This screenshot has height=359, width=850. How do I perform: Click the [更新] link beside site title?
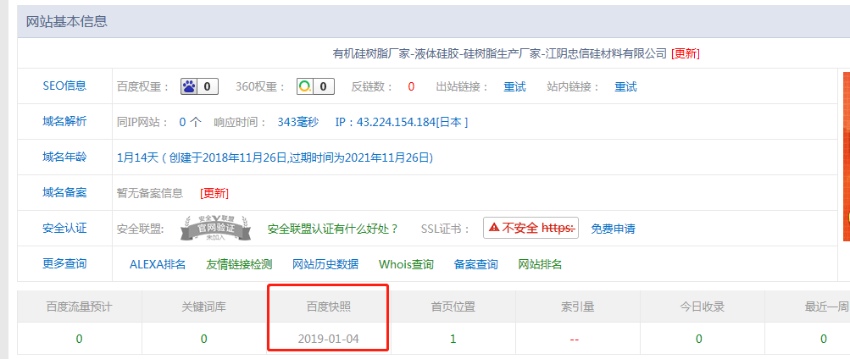(x=686, y=53)
